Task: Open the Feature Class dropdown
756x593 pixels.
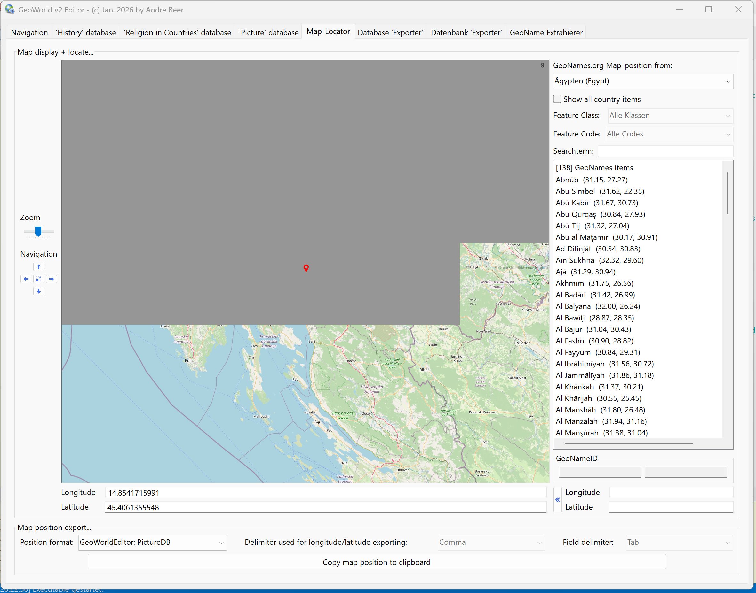Action: (671, 116)
